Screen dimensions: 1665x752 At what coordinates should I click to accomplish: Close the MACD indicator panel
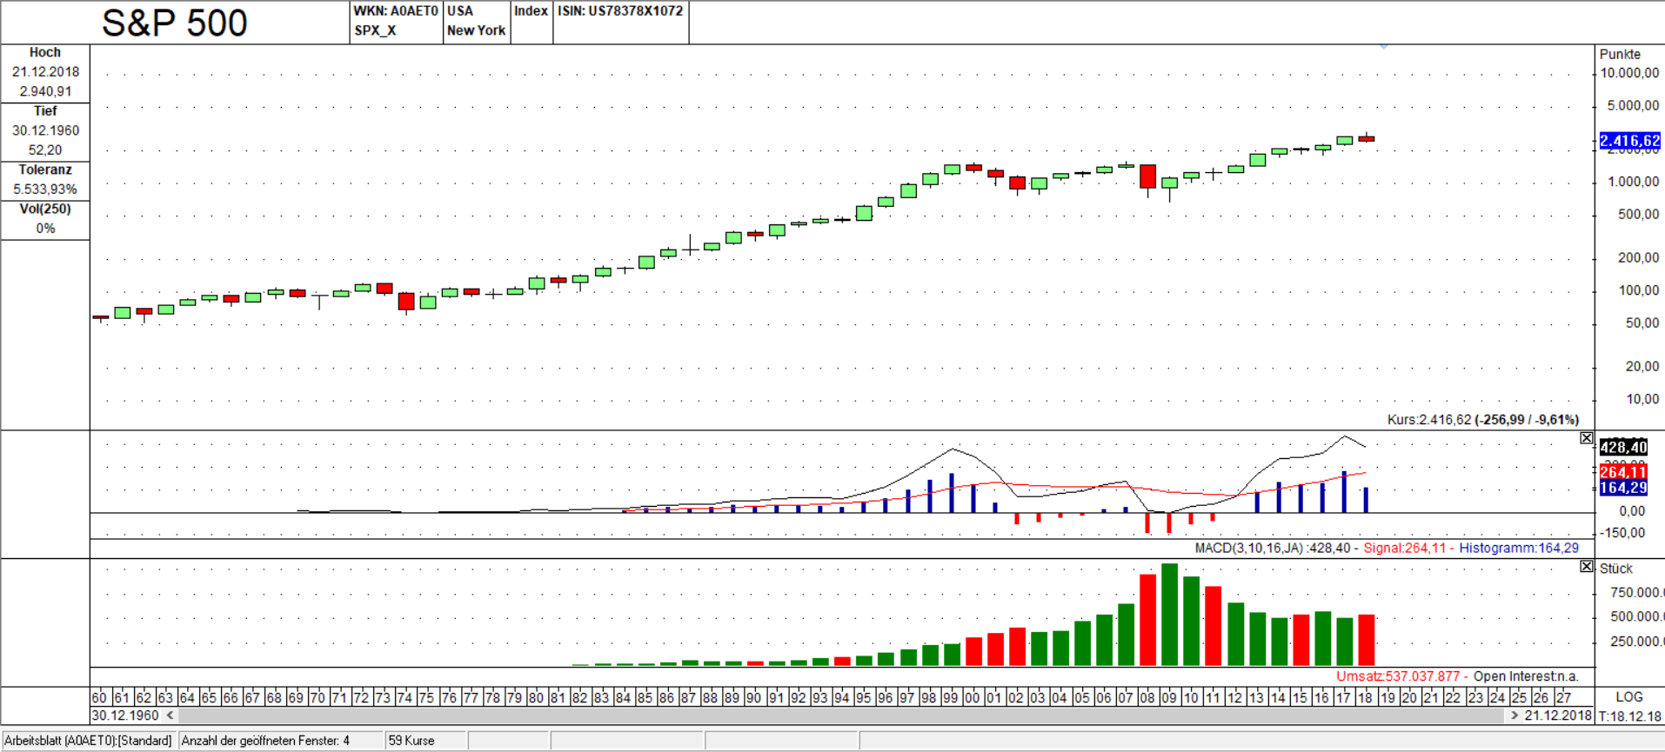click(1586, 438)
